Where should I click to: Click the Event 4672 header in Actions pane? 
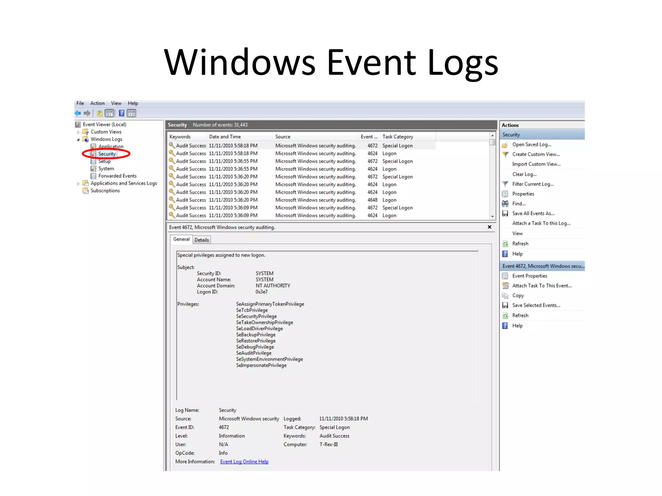pyautogui.click(x=542, y=266)
